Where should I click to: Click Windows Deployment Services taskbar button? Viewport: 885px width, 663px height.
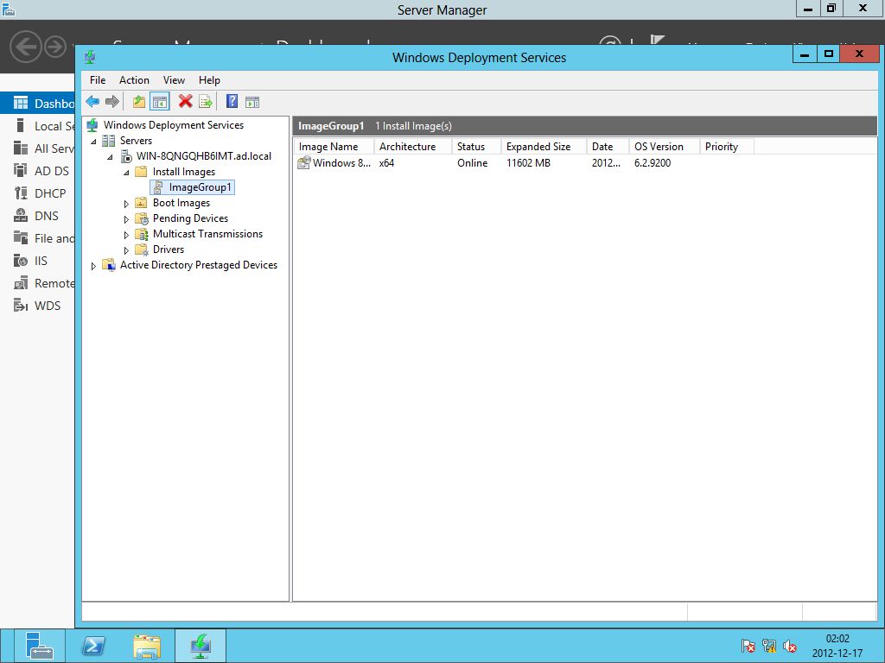click(x=201, y=646)
